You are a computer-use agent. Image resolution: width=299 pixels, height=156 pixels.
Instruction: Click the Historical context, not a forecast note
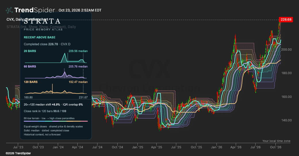(42, 135)
